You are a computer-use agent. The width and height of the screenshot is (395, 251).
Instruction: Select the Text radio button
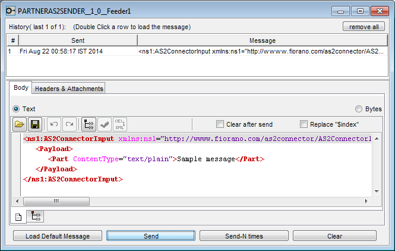point(16,109)
